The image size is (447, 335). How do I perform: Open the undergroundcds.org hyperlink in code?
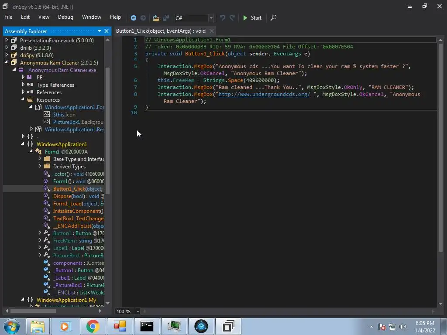[x=264, y=94]
